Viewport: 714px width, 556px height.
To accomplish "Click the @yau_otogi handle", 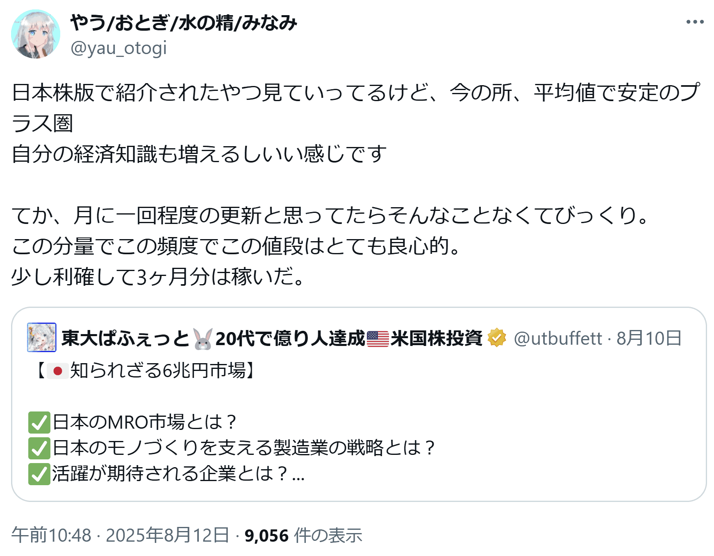I will (x=118, y=48).
